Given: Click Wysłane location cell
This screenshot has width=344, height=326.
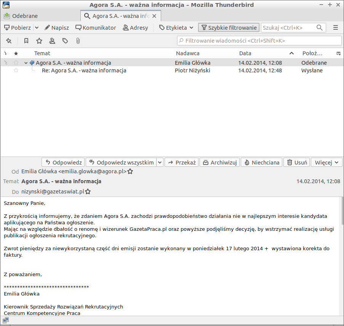Looking at the screenshot, I should click(x=312, y=70).
